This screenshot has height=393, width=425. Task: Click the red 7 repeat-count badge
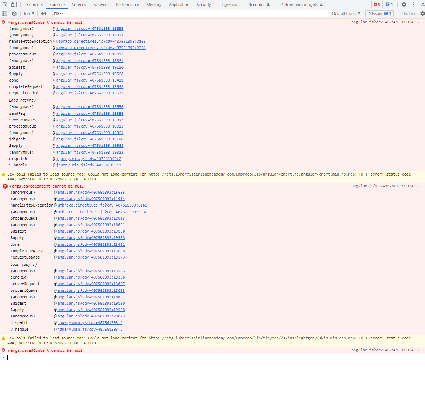[5, 186]
